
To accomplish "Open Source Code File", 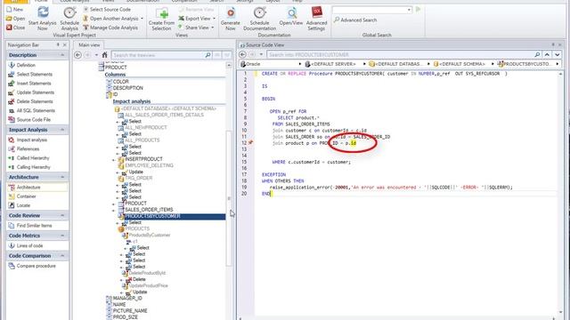I will (x=29, y=119).
